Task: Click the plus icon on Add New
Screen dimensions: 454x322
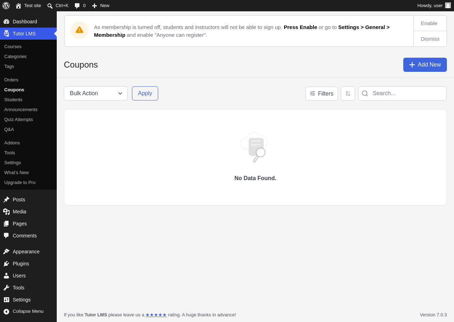Action: tap(412, 65)
